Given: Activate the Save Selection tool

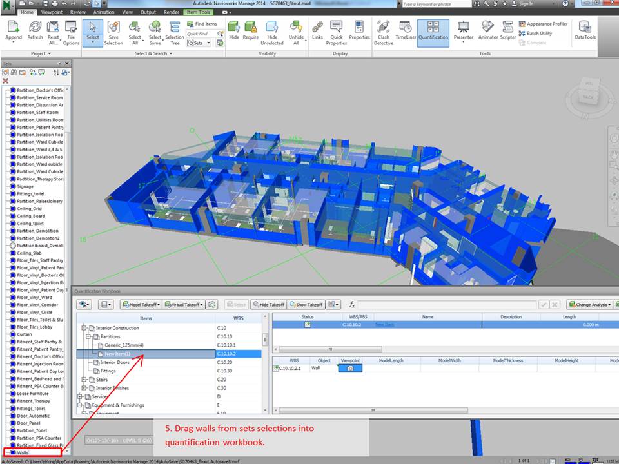Looking at the screenshot, I should 113,33.
